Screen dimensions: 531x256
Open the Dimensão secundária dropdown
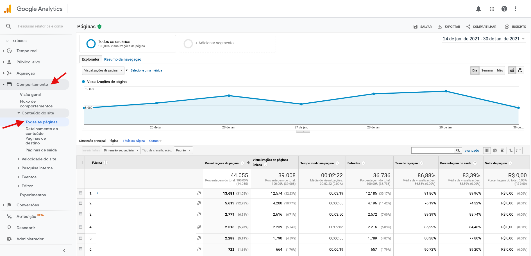[121, 150]
